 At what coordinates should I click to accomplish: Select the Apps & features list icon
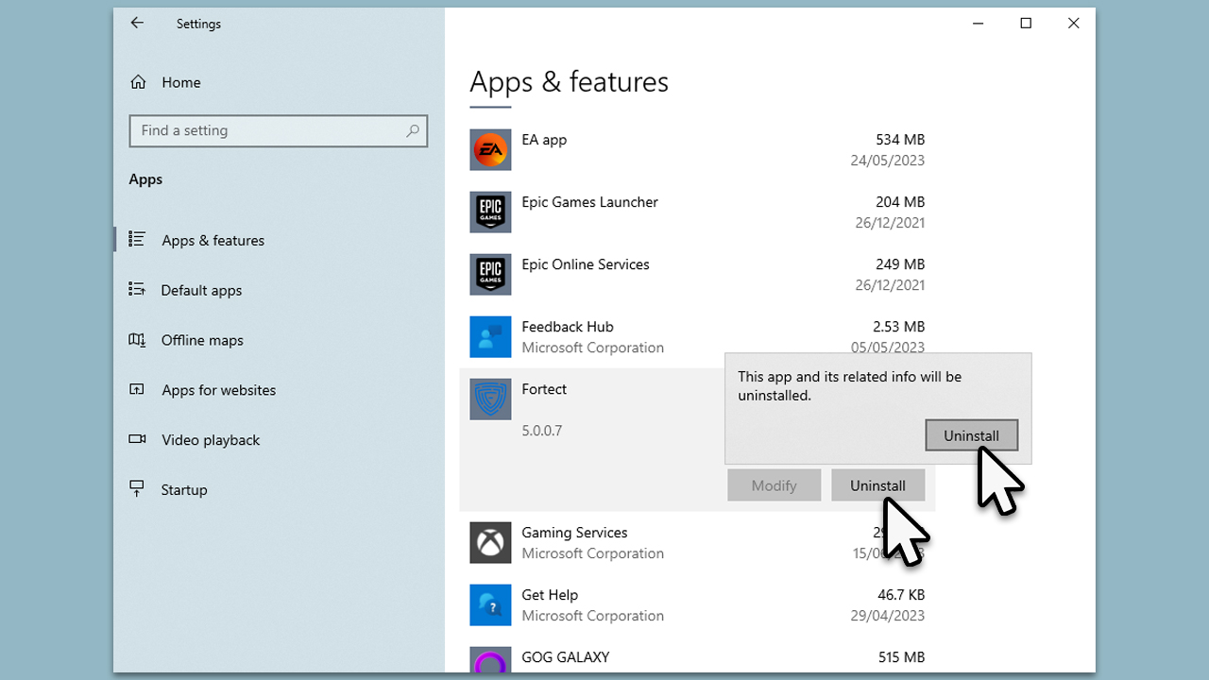click(137, 240)
